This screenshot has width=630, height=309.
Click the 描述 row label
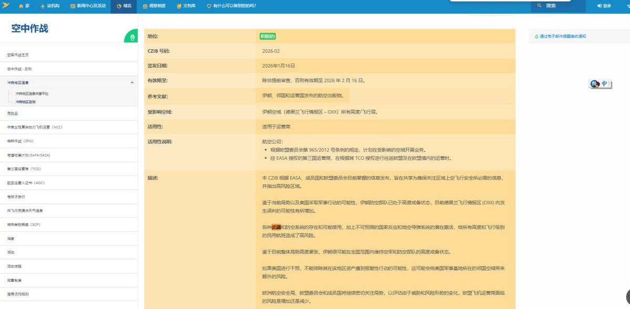153,177
